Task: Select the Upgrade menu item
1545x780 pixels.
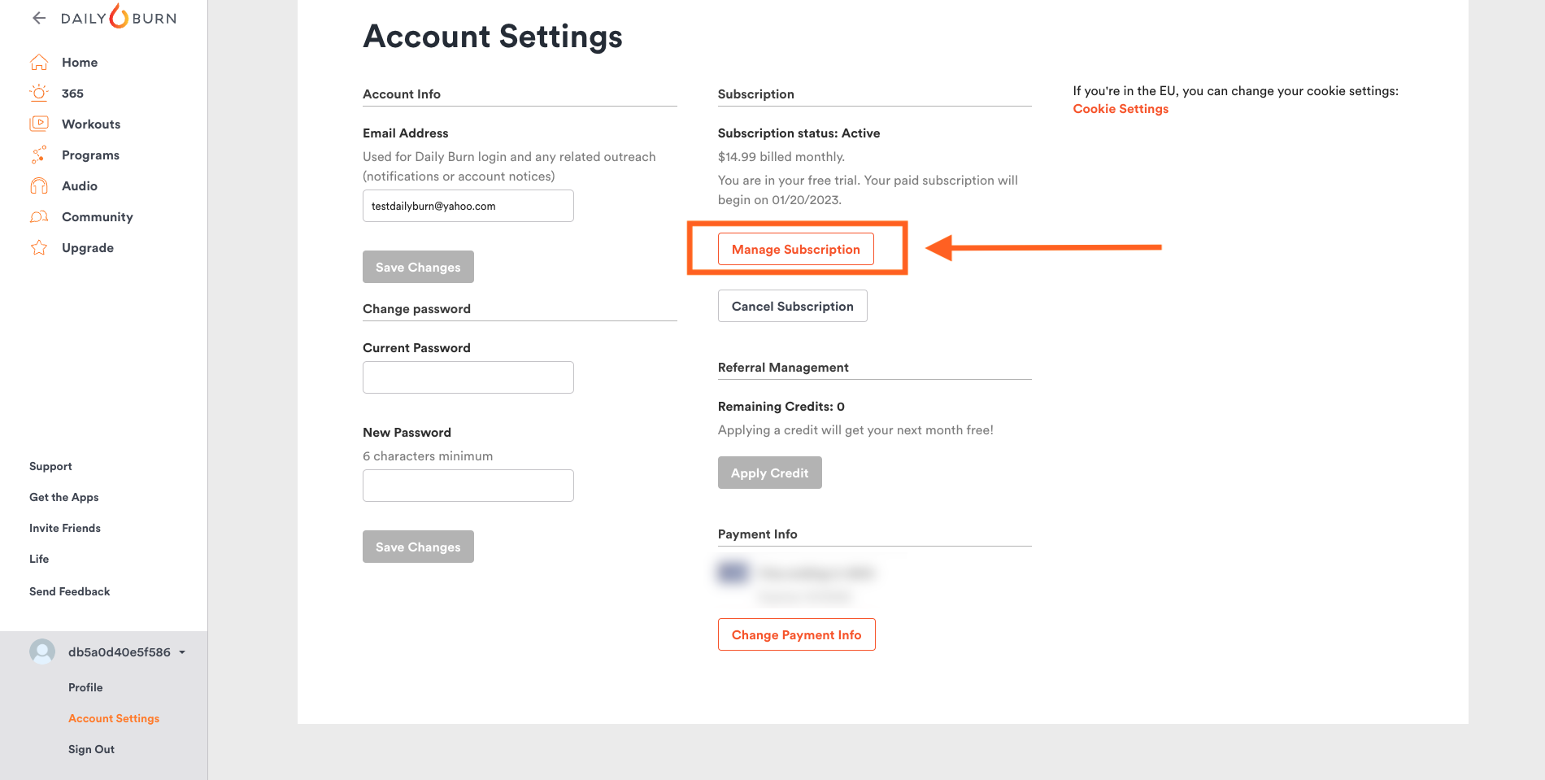Action: pyautogui.click(x=88, y=248)
